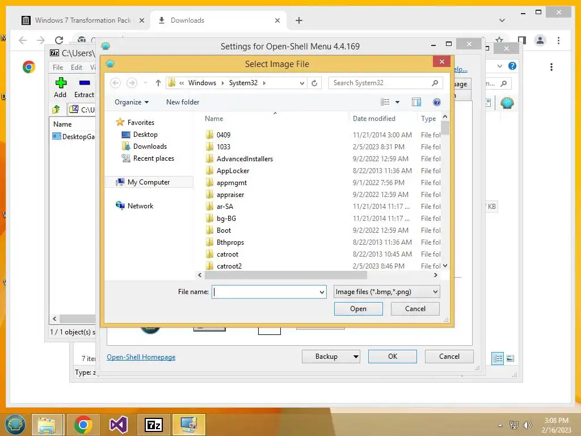Click network icon in system tray
The height and width of the screenshot is (436, 581).
coord(514,425)
